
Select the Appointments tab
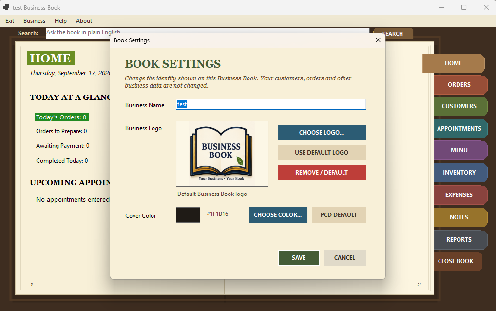460,129
